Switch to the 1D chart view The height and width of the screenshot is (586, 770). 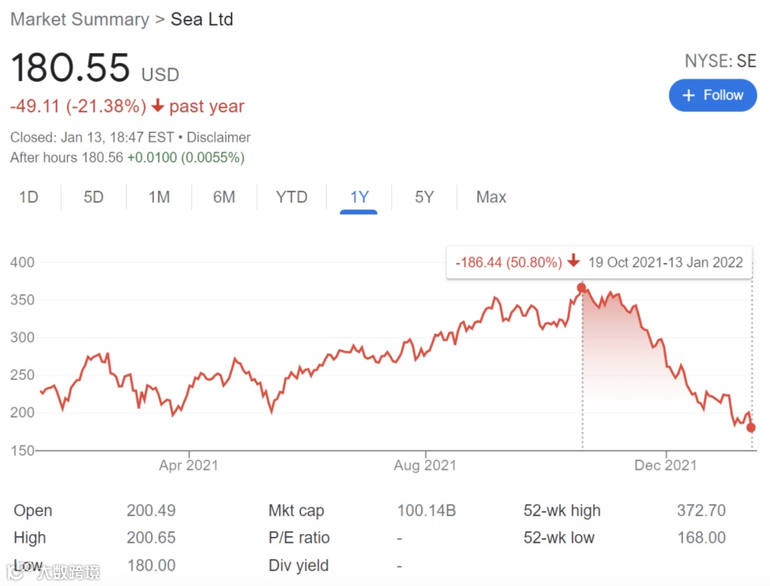coord(29,197)
